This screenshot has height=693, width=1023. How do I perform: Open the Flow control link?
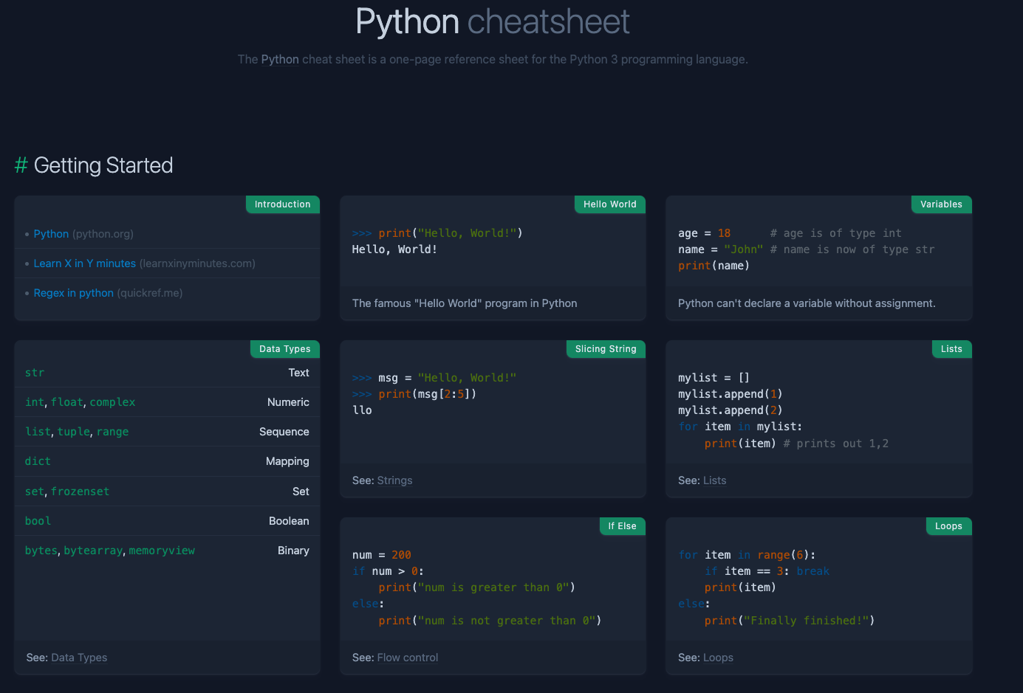pyautogui.click(x=407, y=658)
